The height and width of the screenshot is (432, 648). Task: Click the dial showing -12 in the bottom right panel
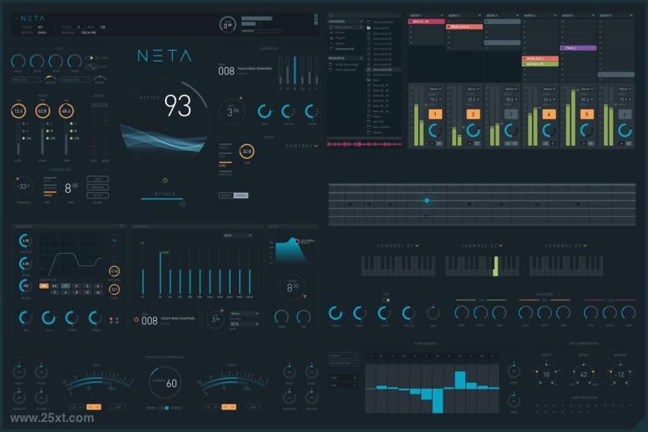coord(620,374)
